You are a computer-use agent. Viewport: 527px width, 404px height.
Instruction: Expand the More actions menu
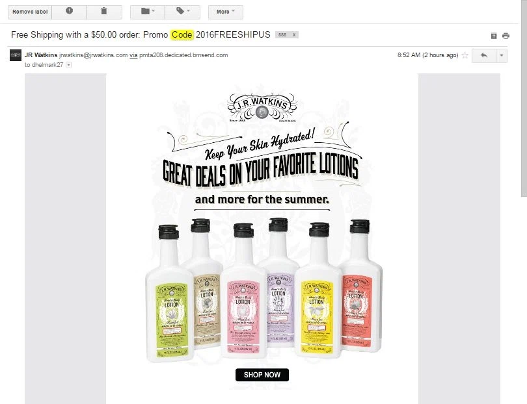(x=226, y=12)
